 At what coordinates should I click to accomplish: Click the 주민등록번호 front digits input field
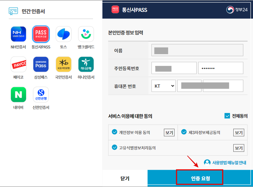pos(174,68)
